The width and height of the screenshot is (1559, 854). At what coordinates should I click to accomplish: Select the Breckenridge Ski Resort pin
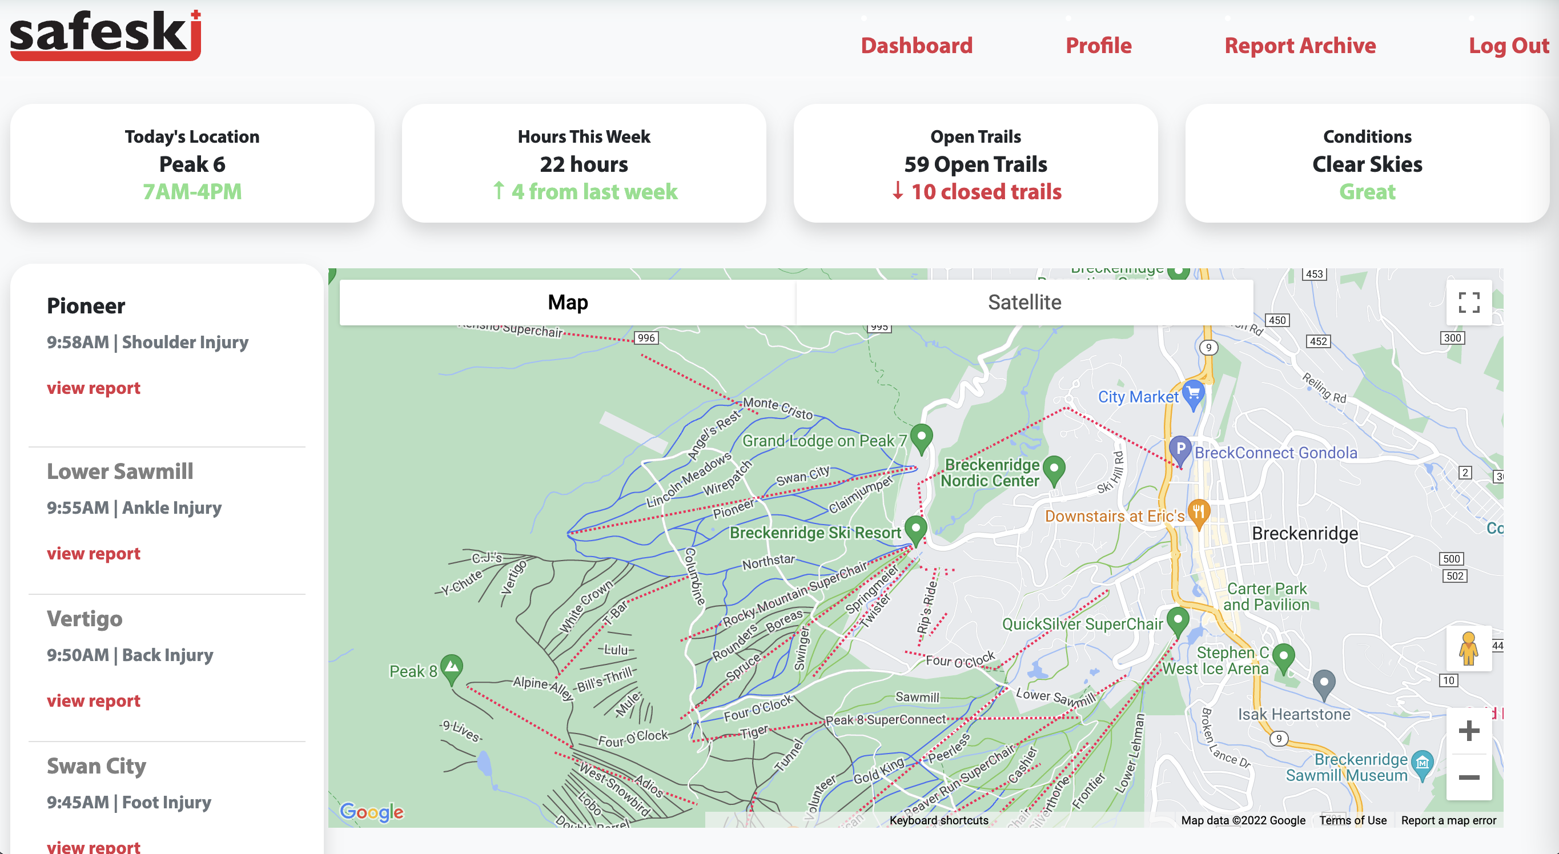pyautogui.click(x=915, y=528)
